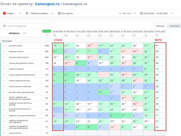This screenshot has height=136, width=181.
Task: Open kamengost.ru project link
Action: click(x=47, y=4)
